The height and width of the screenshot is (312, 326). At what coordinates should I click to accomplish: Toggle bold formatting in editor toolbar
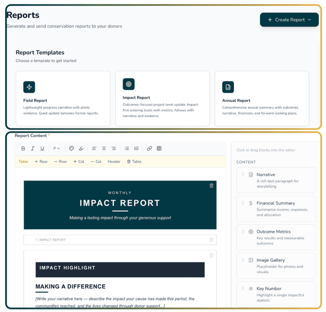pos(23,148)
